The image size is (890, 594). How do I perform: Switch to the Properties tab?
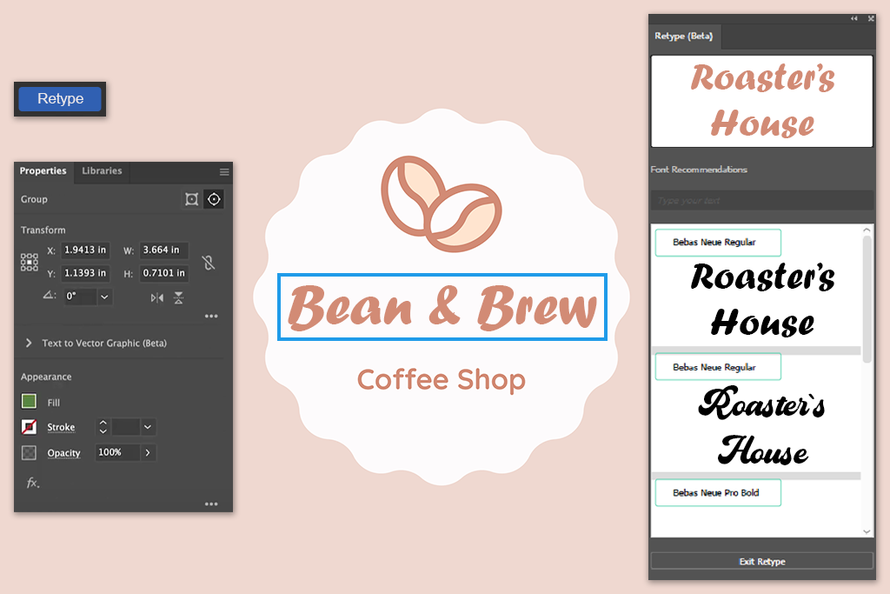coord(43,171)
